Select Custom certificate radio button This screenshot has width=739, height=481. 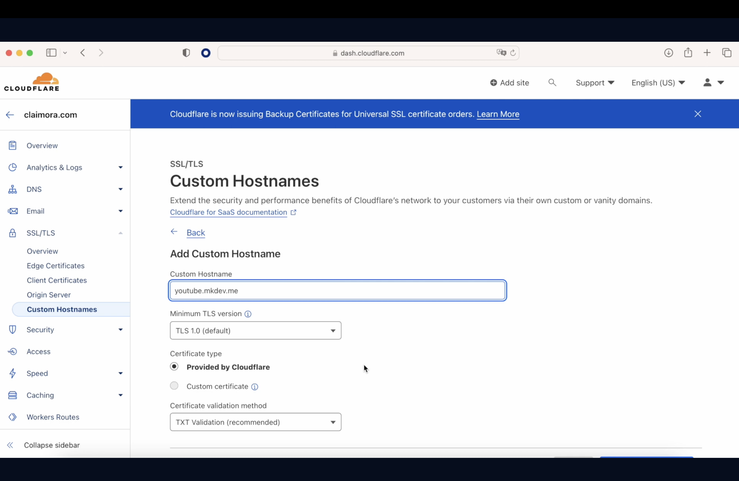[x=174, y=386]
